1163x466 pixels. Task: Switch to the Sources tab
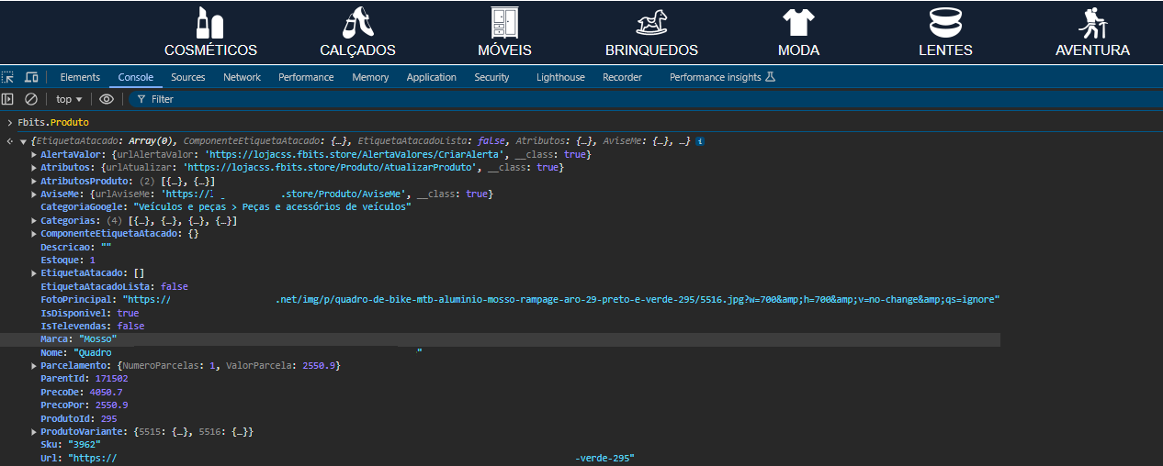(x=188, y=77)
